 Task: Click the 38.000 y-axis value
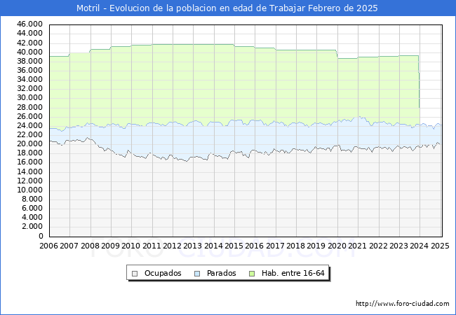30,61
